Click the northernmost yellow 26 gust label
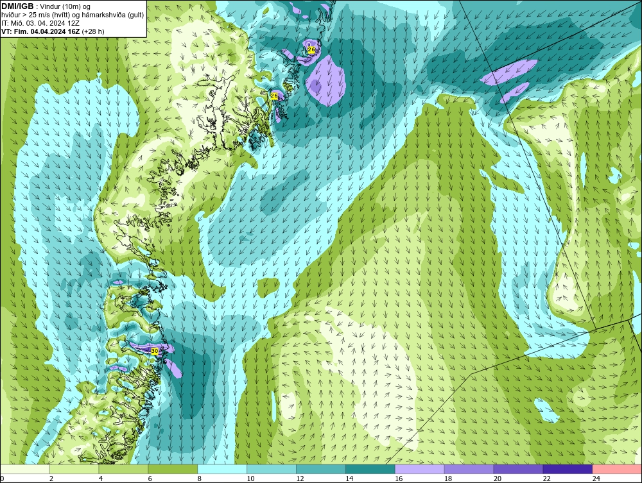 [x=311, y=49]
